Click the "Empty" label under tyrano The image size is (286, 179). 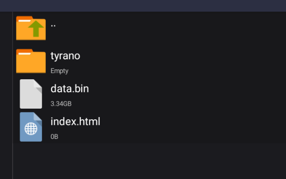click(x=59, y=71)
